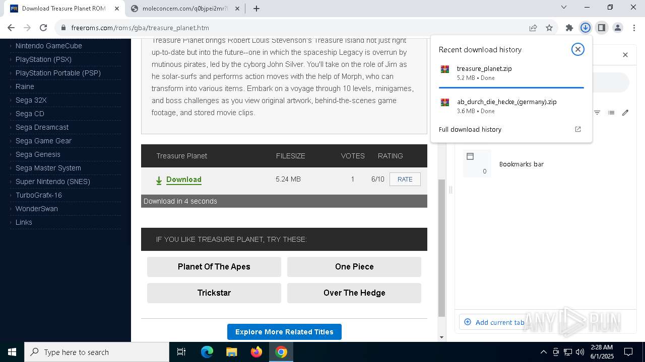Click the browser forward arrow
This screenshot has width=645, height=362.
coord(27,28)
